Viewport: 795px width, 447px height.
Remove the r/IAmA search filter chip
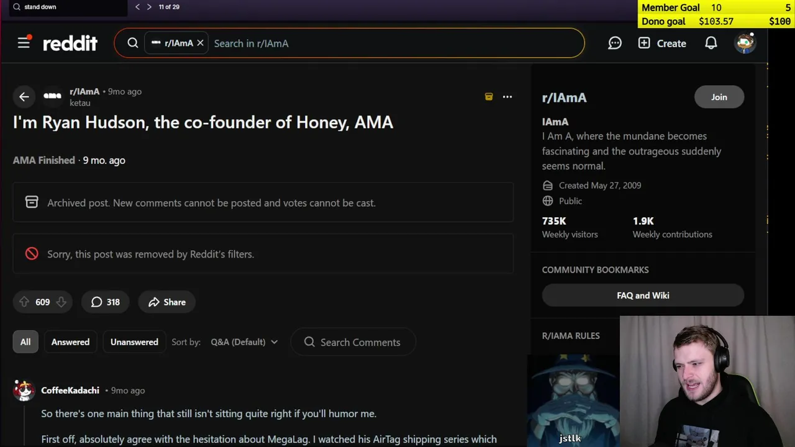[200, 43]
